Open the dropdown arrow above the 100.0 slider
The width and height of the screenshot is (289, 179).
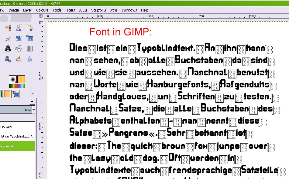click(x=32, y=102)
